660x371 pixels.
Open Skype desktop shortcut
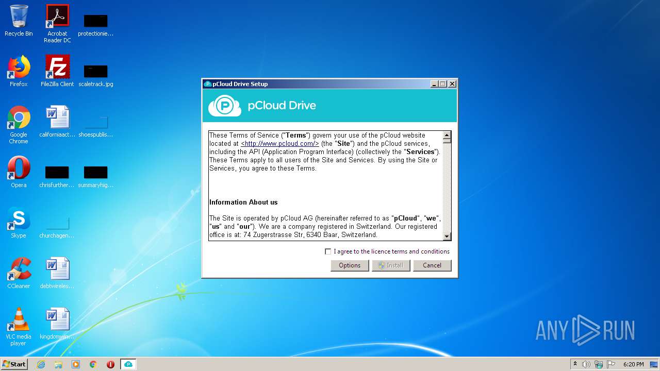[x=19, y=223]
